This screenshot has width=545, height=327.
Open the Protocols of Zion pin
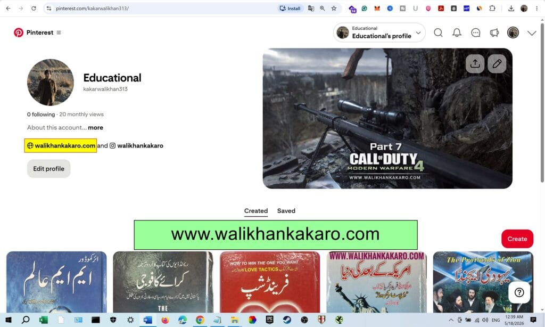pos(483,282)
